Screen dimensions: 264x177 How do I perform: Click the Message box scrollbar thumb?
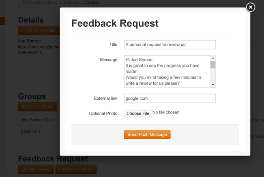(213, 65)
